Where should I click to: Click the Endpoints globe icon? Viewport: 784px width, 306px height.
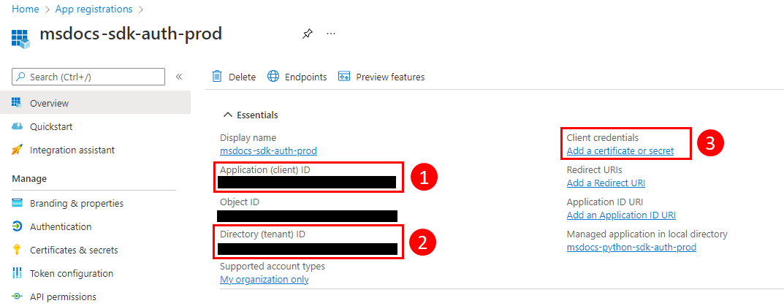click(273, 77)
